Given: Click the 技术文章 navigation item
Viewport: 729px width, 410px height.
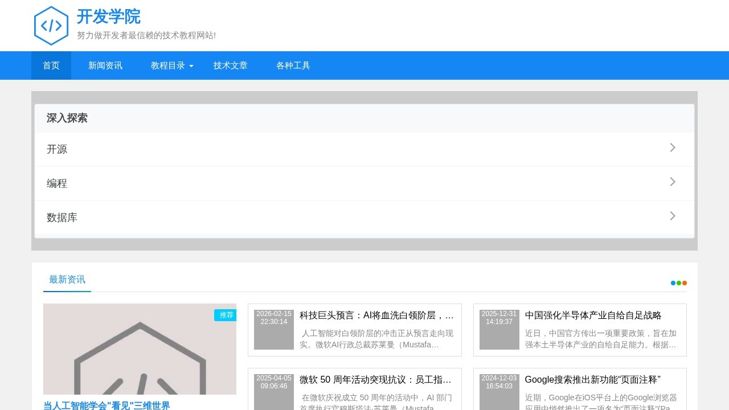Looking at the screenshot, I should click(230, 65).
